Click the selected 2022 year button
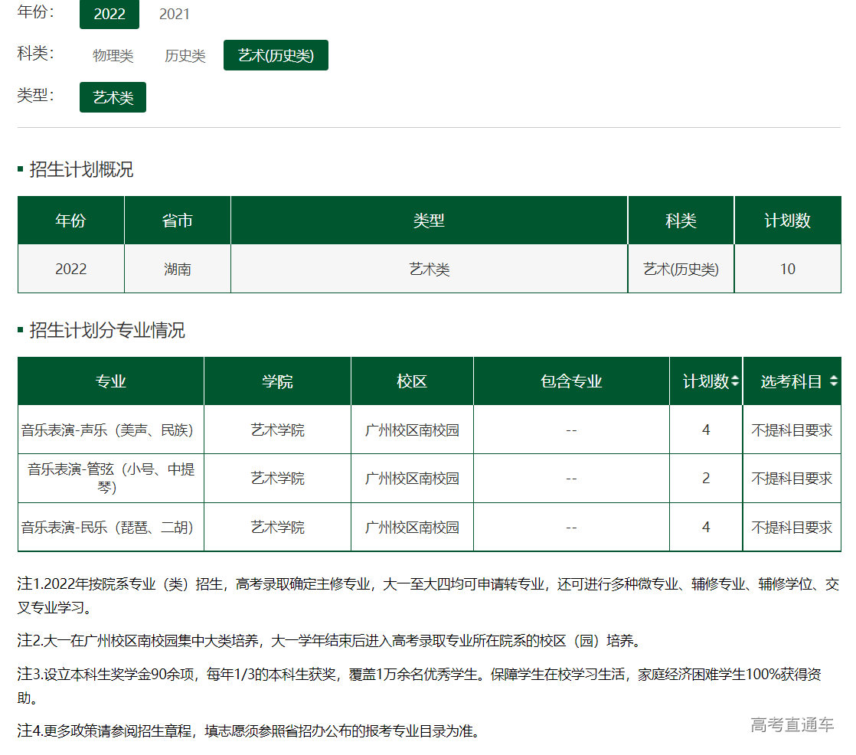This screenshot has height=755, width=856. point(109,14)
